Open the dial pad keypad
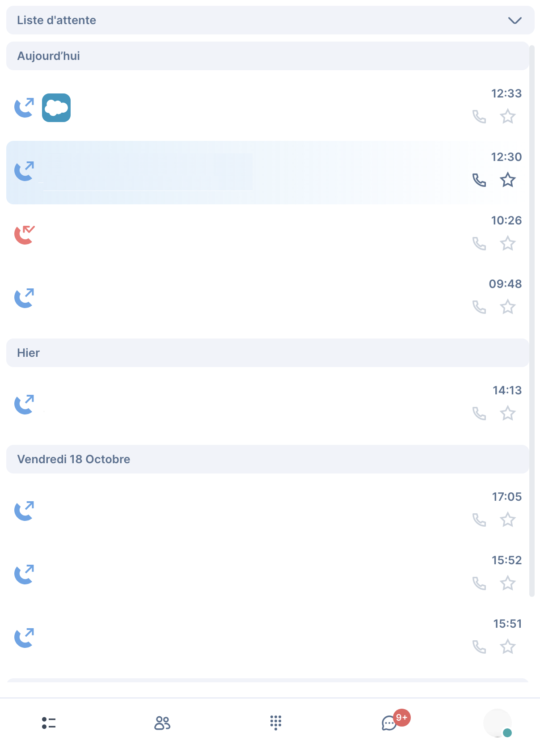This screenshot has height=744, width=540. [x=276, y=723]
